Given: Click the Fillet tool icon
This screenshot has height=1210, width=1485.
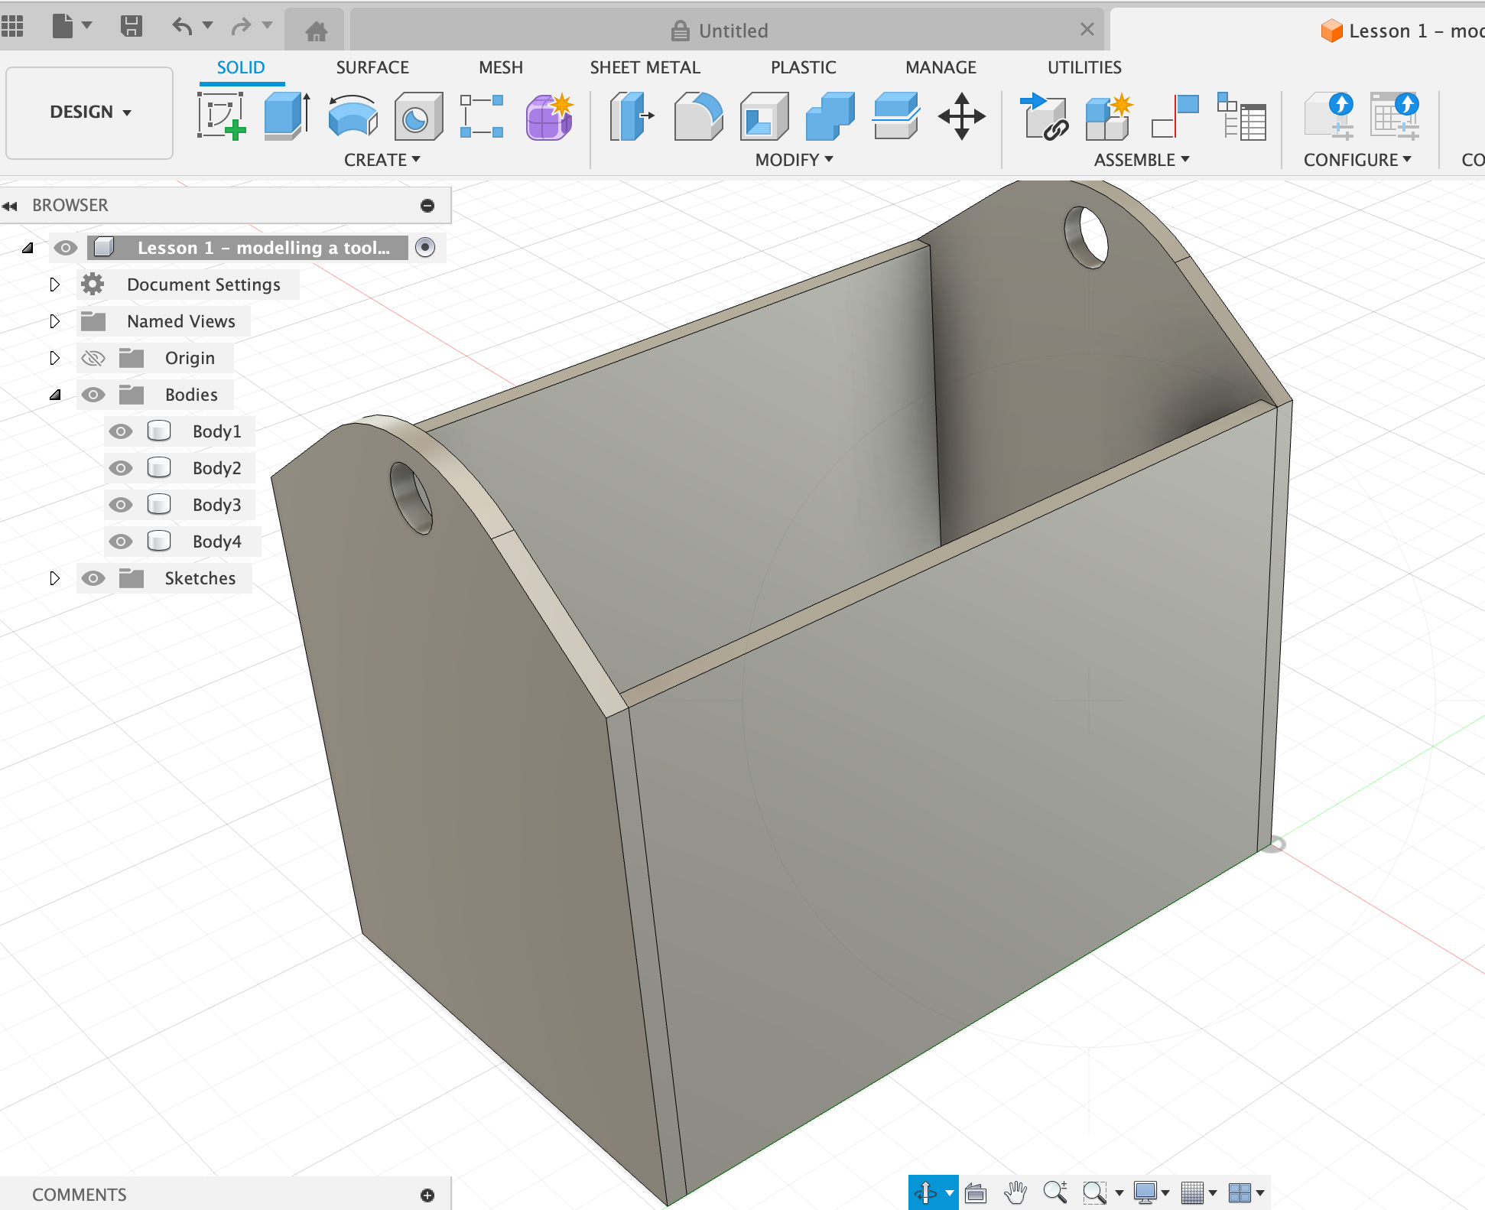Looking at the screenshot, I should (x=697, y=116).
